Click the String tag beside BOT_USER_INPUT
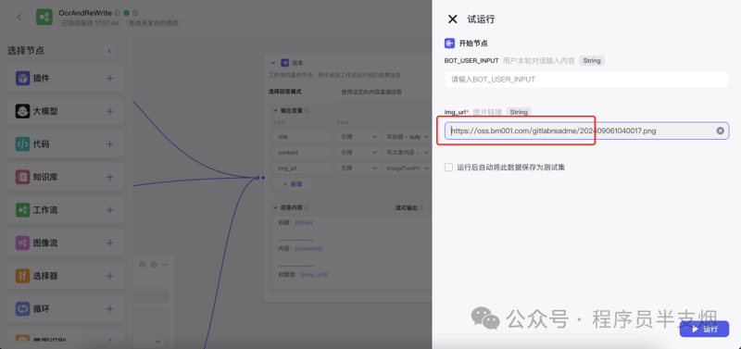This screenshot has height=349, width=741. click(x=592, y=60)
